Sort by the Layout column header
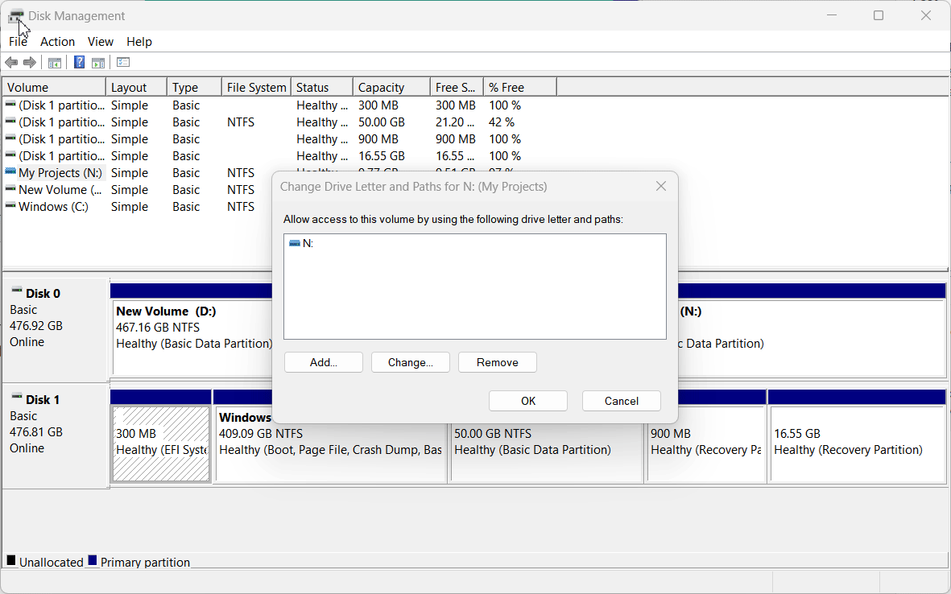951x594 pixels. [x=136, y=87]
